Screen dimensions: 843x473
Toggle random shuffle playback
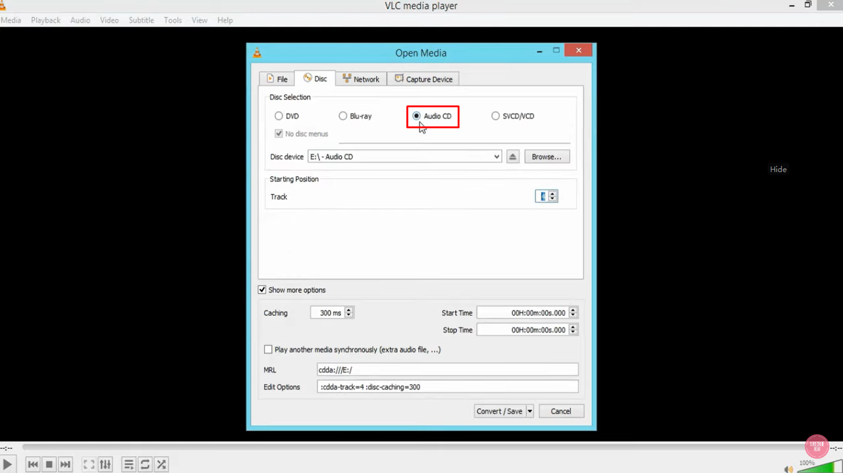coord(161,464)
